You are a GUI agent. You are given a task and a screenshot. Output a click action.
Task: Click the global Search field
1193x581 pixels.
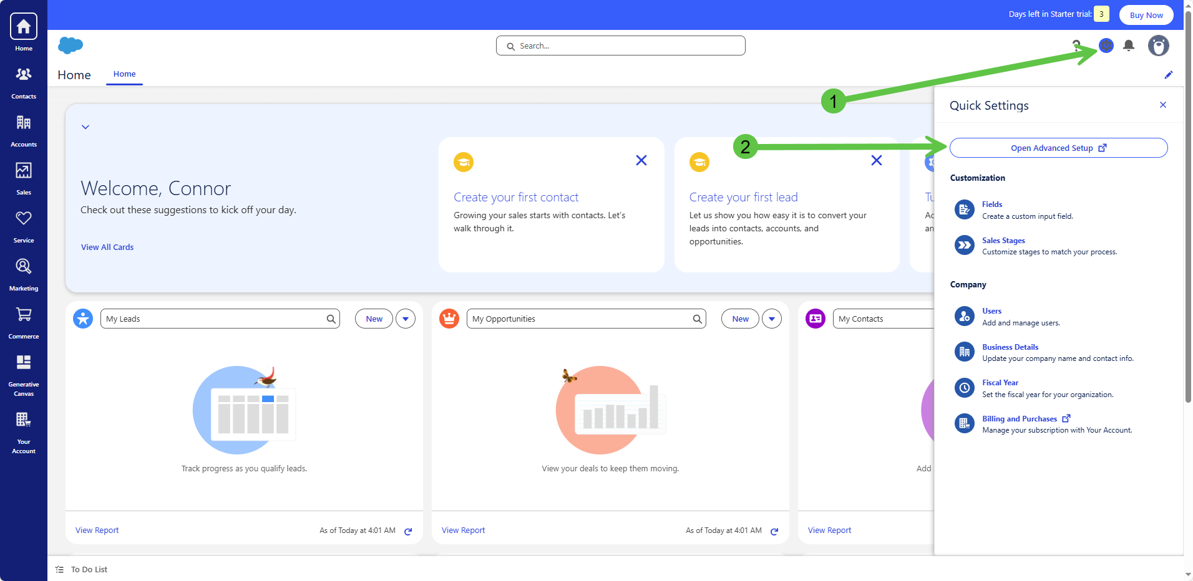click(x=621, y=46)
